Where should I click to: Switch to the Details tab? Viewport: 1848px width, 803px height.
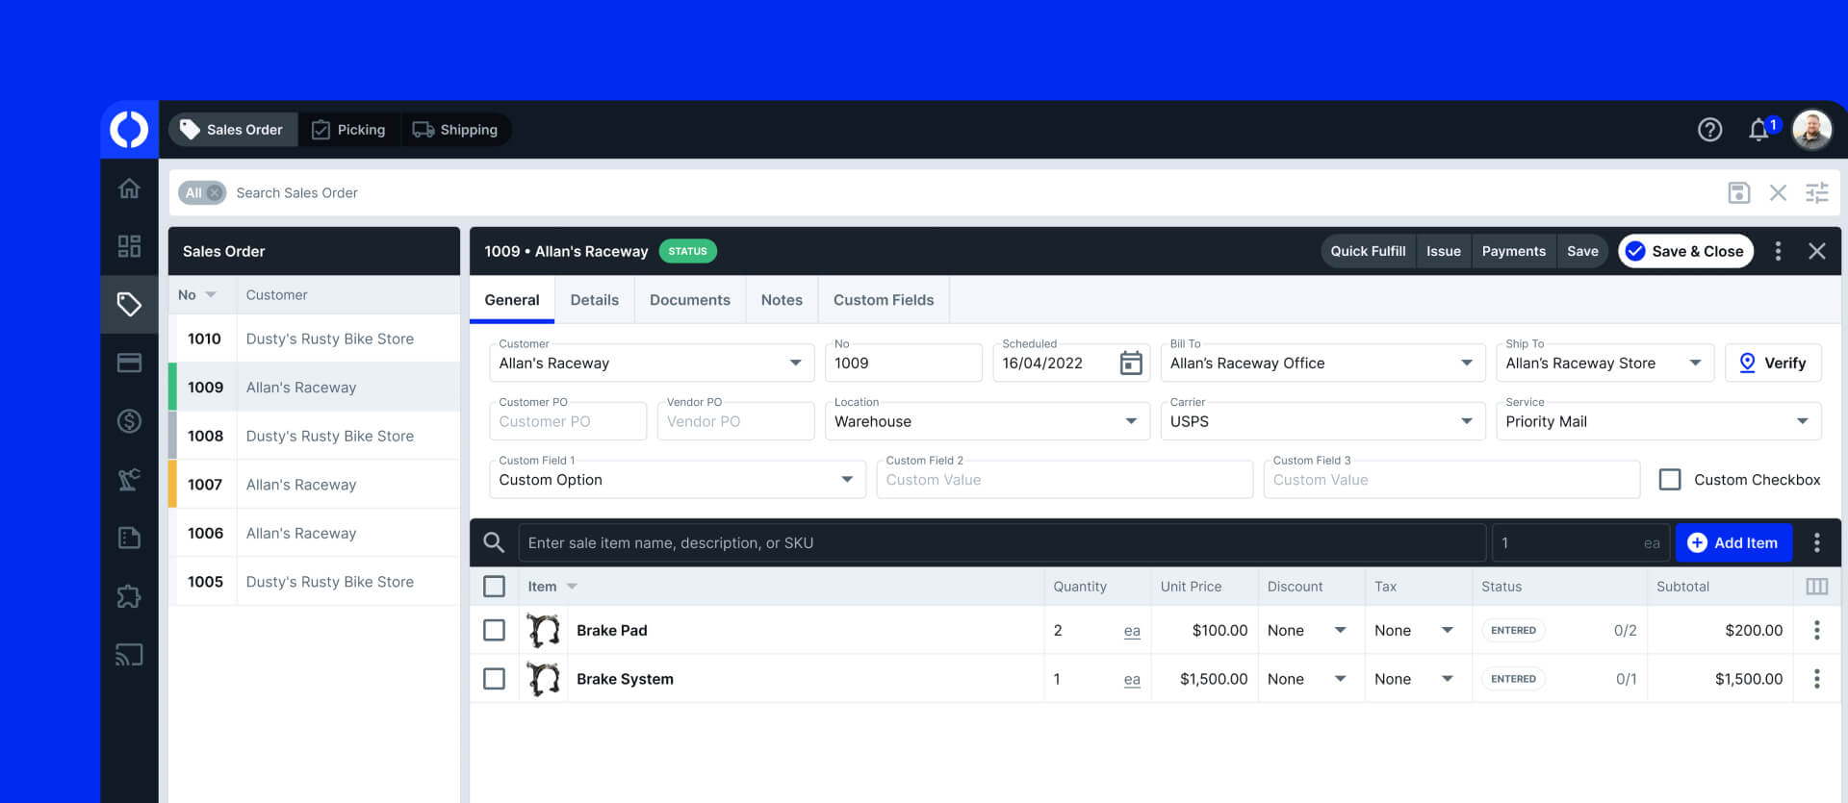click(x=594, y=300)
